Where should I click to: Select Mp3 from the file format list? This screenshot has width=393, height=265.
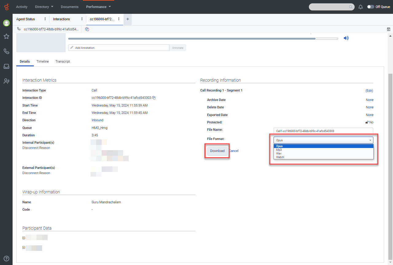point(279,150)
